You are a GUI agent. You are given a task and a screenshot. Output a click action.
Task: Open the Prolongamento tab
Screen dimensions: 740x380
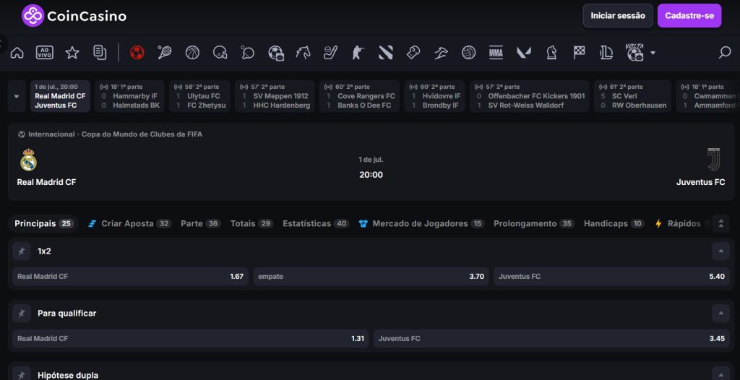534,223
